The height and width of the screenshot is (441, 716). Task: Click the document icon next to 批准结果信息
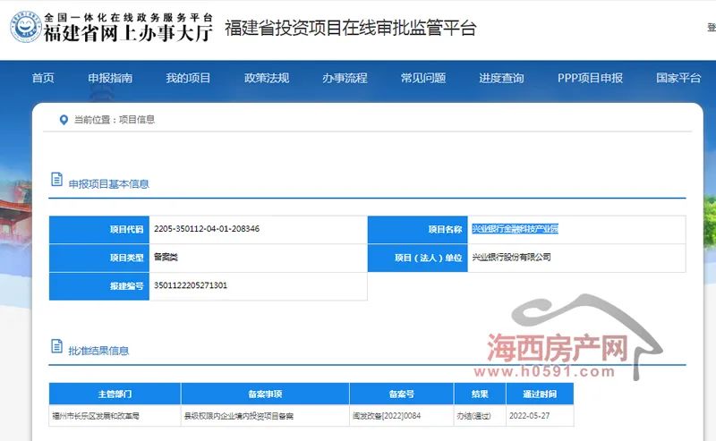click(x=56, y=346)
